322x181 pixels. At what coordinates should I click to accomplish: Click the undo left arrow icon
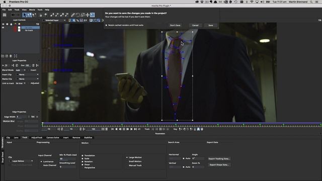click(x=13, y=15)
